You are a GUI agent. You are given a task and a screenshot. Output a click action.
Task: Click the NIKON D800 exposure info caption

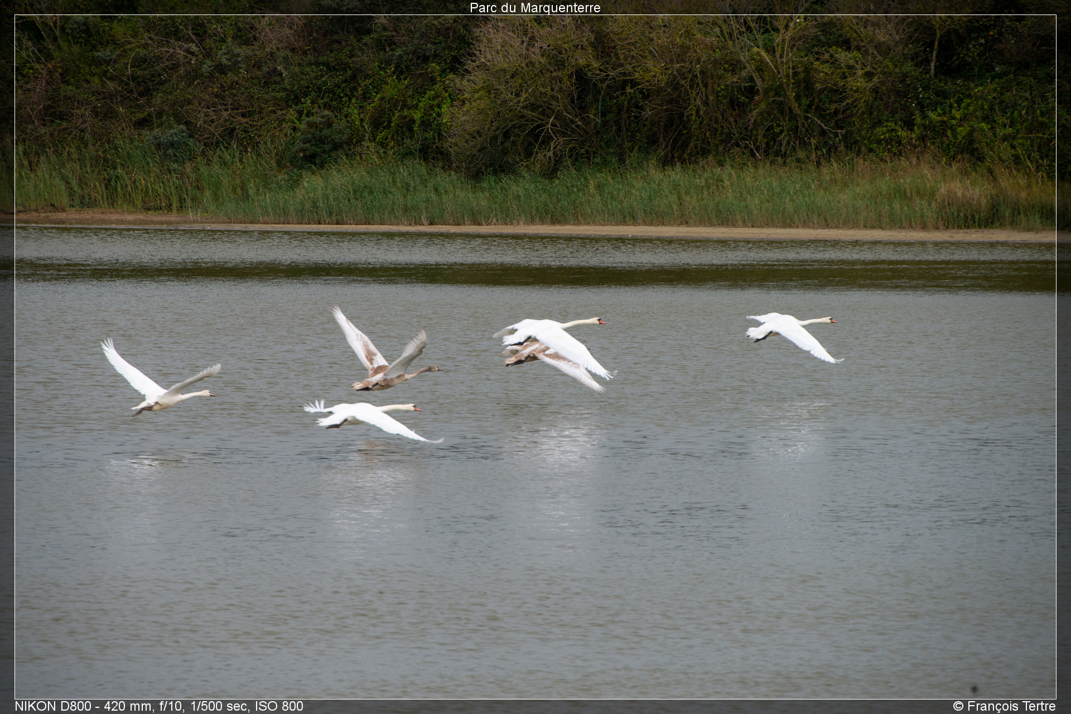pyautogui.click(x=159, y=706)
